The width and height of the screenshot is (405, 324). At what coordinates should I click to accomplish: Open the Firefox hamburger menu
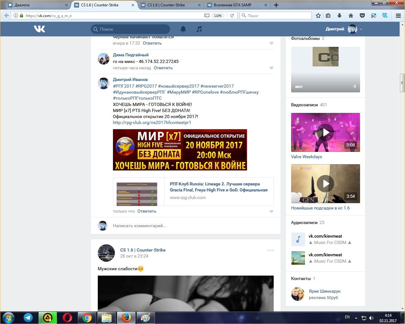(398, 16)
